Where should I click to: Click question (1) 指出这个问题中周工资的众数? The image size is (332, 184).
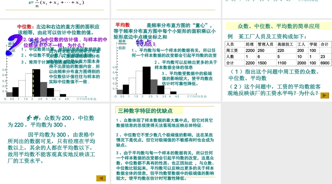274,75
